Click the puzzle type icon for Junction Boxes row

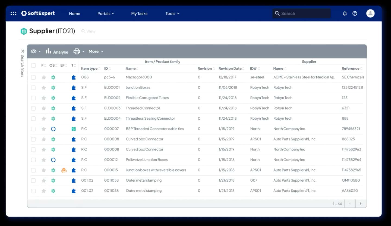pyautogui.click(x=74, y=88)
